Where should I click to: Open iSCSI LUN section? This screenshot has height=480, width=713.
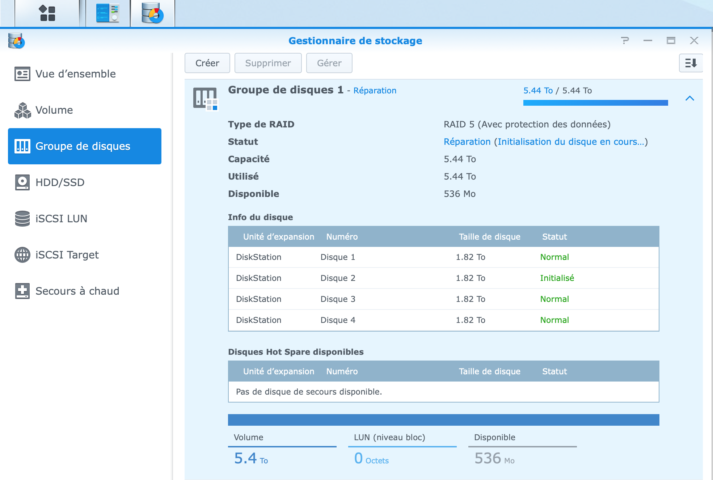point(61,219)
